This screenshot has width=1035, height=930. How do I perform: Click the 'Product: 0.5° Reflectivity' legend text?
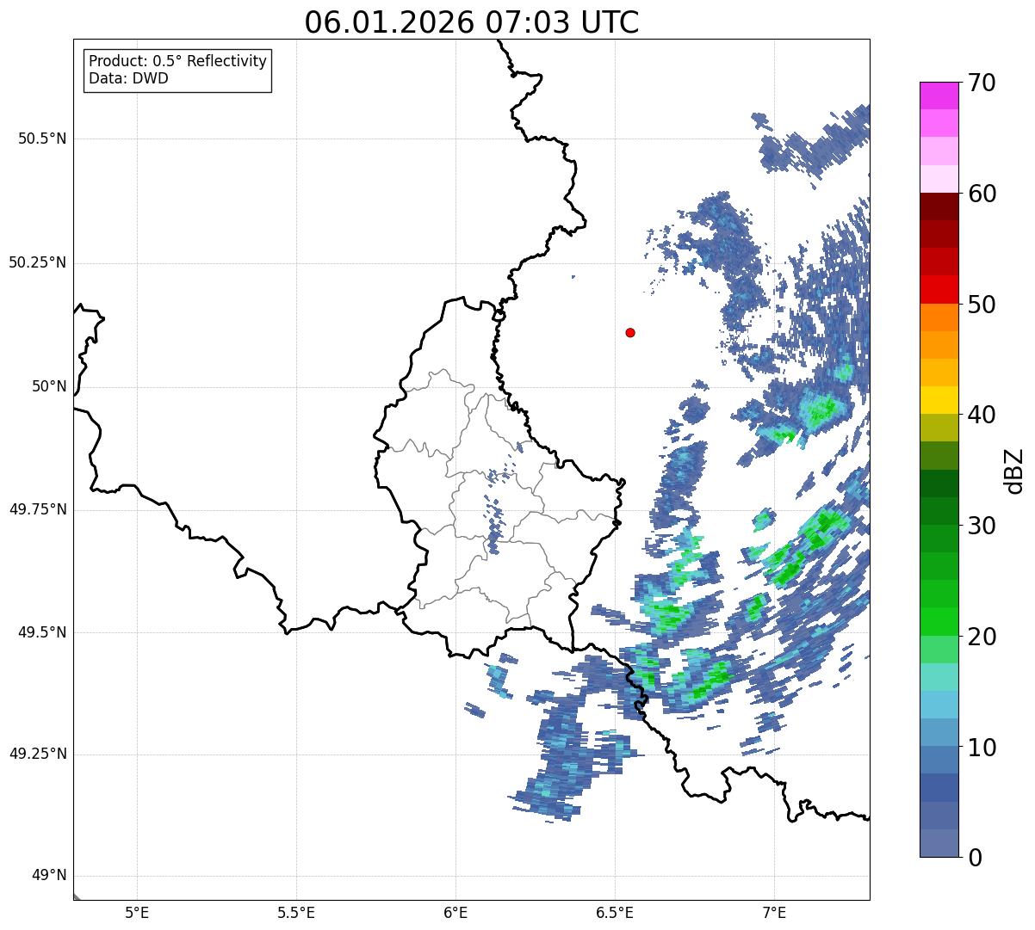pos(177,62)
